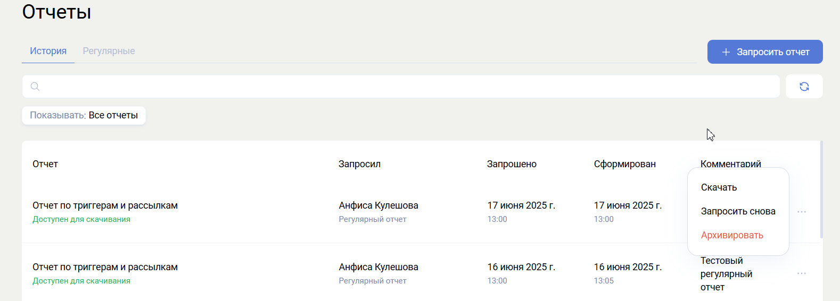
Task: Choose Скачать from the context menu
Action: click(x=719, y=187)
